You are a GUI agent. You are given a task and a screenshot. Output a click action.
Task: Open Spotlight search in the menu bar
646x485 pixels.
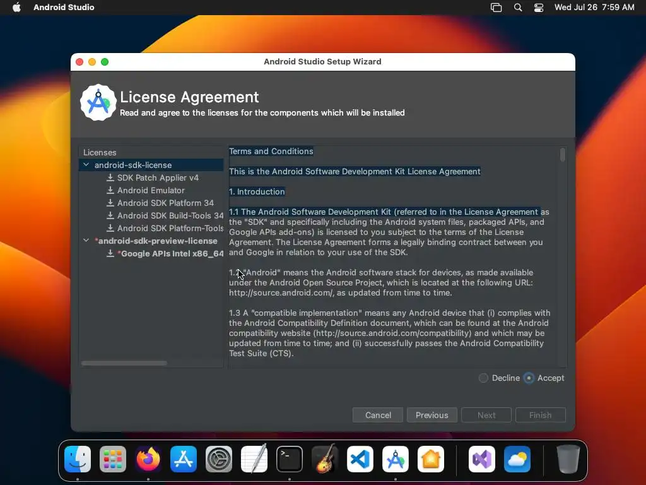coord(518,8)
